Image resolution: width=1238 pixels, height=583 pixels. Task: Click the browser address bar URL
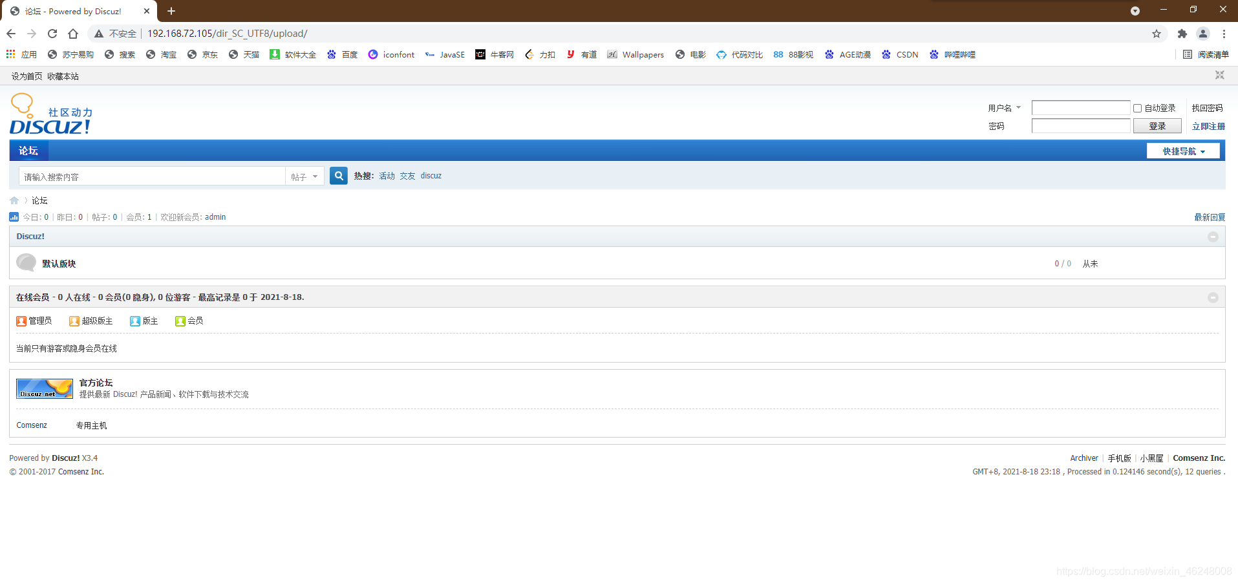227,34
